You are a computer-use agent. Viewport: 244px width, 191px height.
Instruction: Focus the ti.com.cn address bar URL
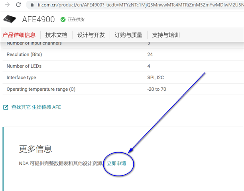point(140,5)
